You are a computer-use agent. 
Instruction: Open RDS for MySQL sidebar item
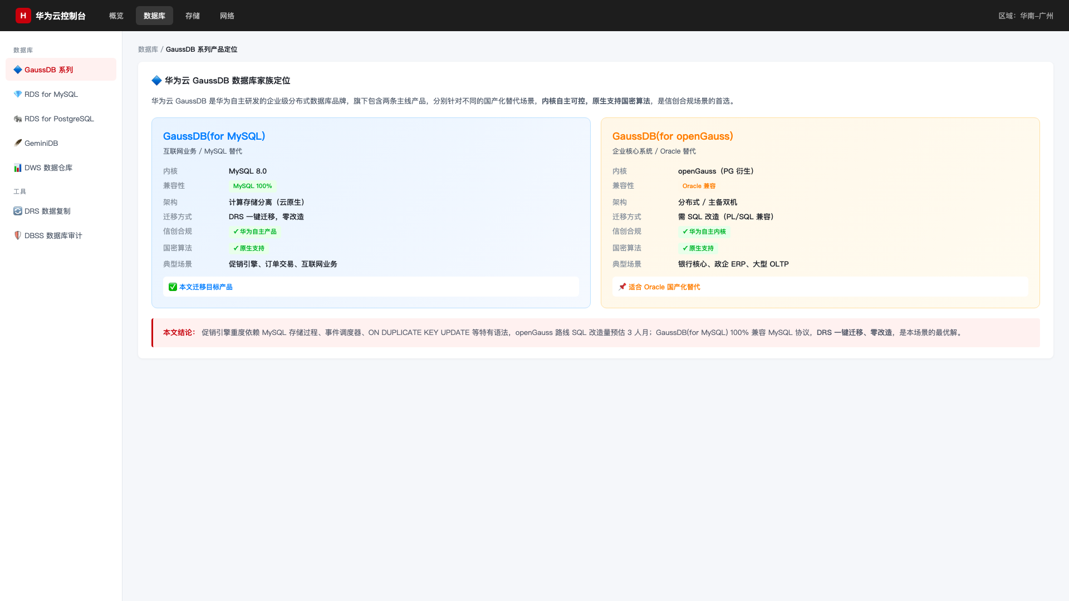[x=61, y=94]
